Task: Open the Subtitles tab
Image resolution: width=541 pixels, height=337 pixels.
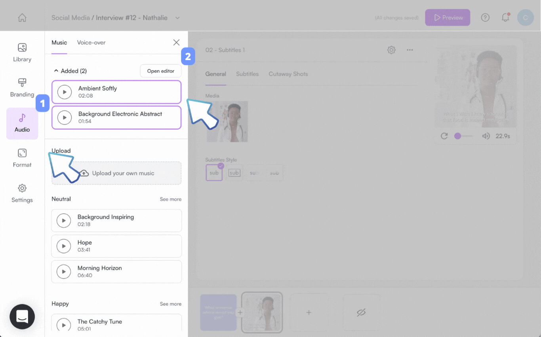Action: 248,74
